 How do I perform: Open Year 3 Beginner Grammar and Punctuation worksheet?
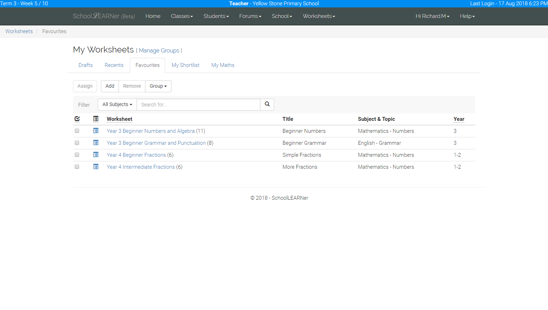coord(156,143)
